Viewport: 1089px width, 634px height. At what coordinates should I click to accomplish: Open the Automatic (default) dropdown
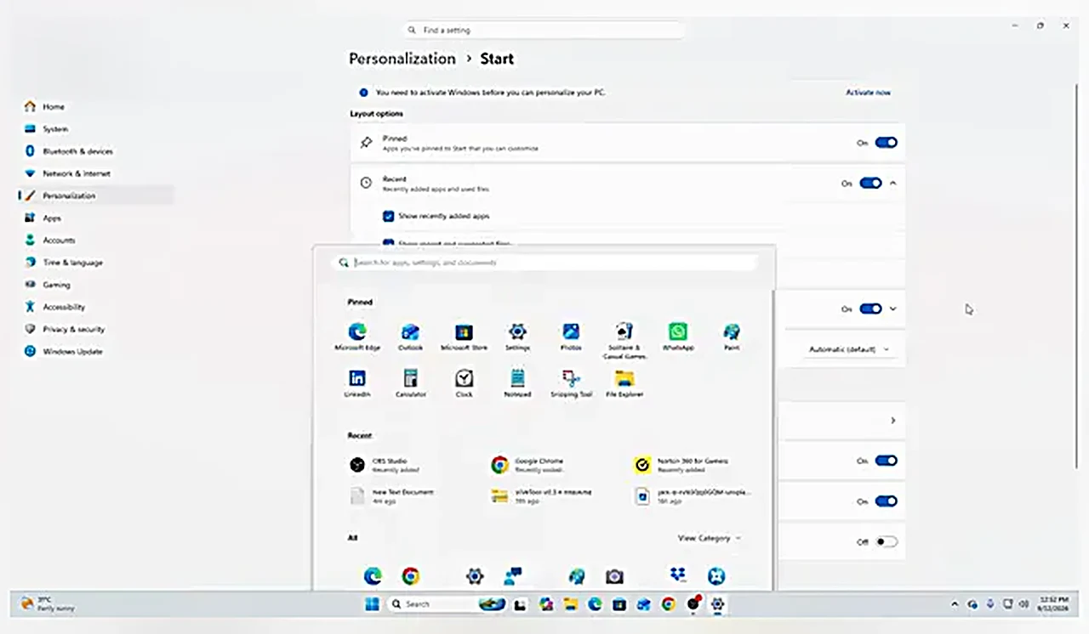click(x=849, y=349)
